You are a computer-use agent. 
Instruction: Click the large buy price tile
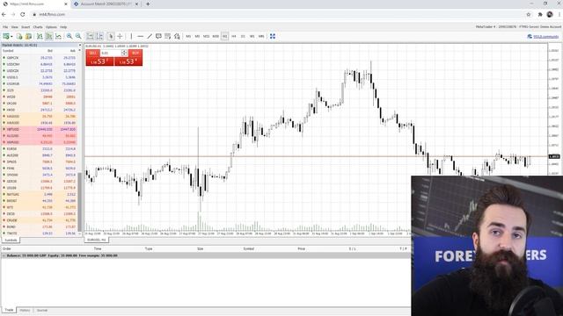click(128, 61)
